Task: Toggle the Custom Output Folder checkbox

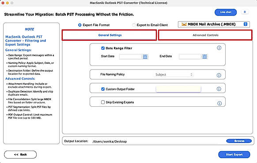Action: click(x=103, y=89)
